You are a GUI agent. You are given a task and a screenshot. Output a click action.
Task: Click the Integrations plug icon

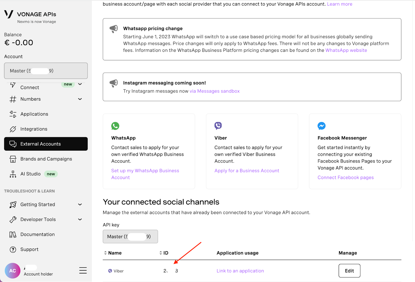(x=13, y=129)
